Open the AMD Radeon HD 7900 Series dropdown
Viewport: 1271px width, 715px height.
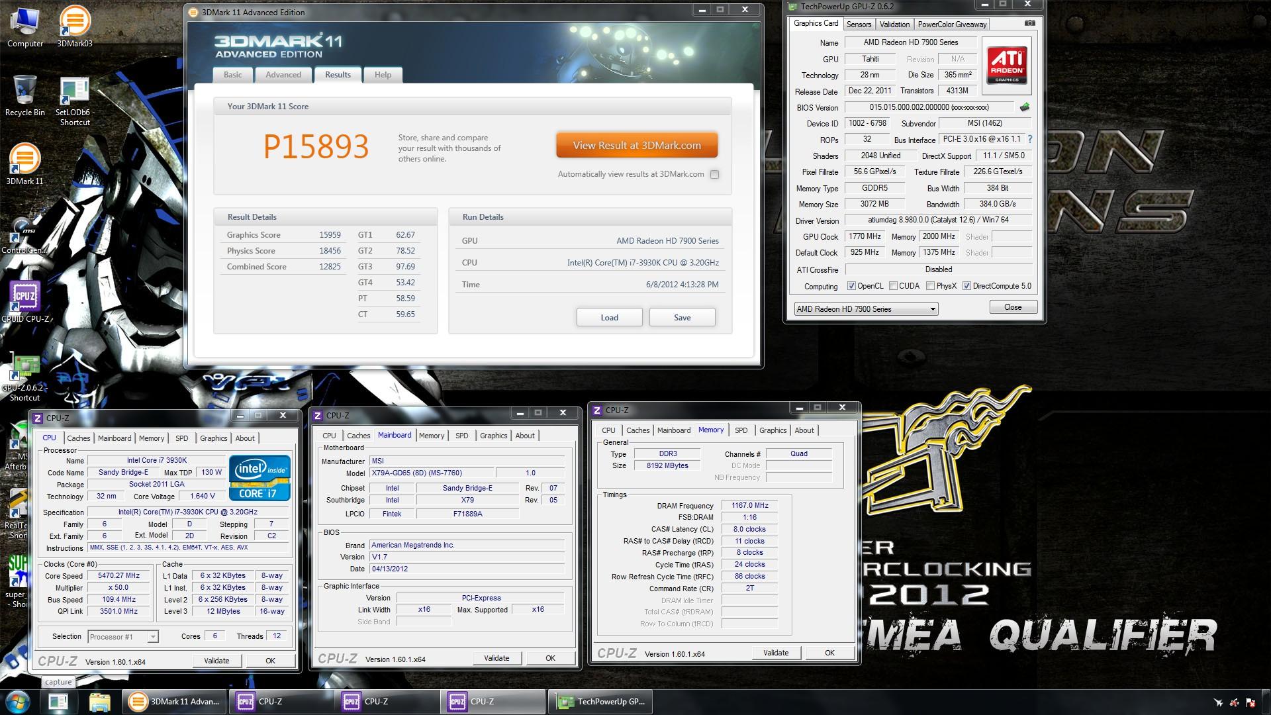pos(866,309)
